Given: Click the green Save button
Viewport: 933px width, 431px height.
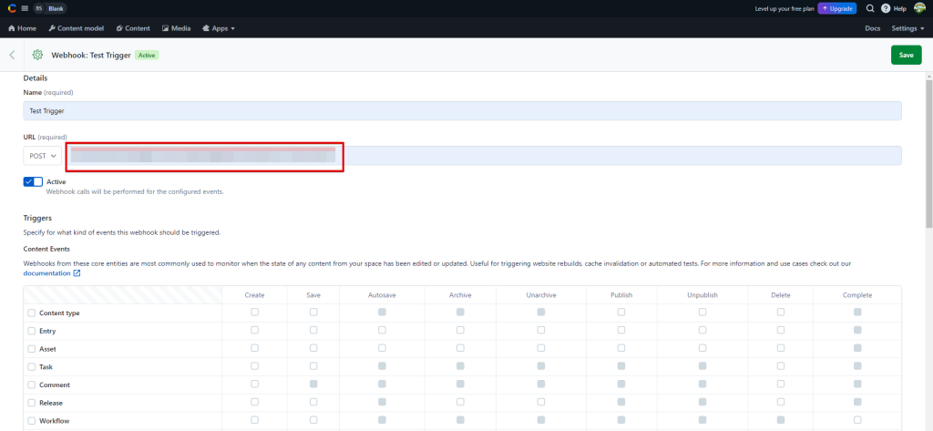Looking at the screenshot, I should pyautogui.click(x=905, y=55).
